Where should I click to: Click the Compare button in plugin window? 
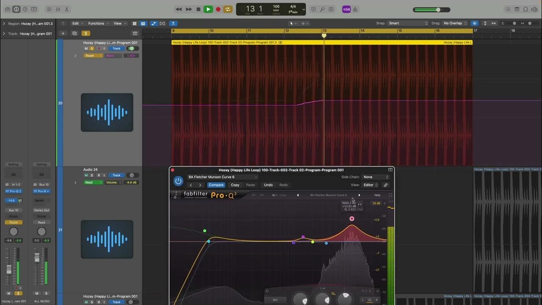pos(216,185)
